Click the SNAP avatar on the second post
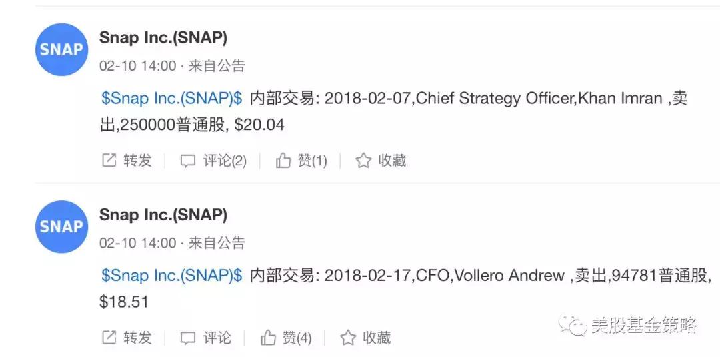The image size is (720, 357). coord(61,226)
